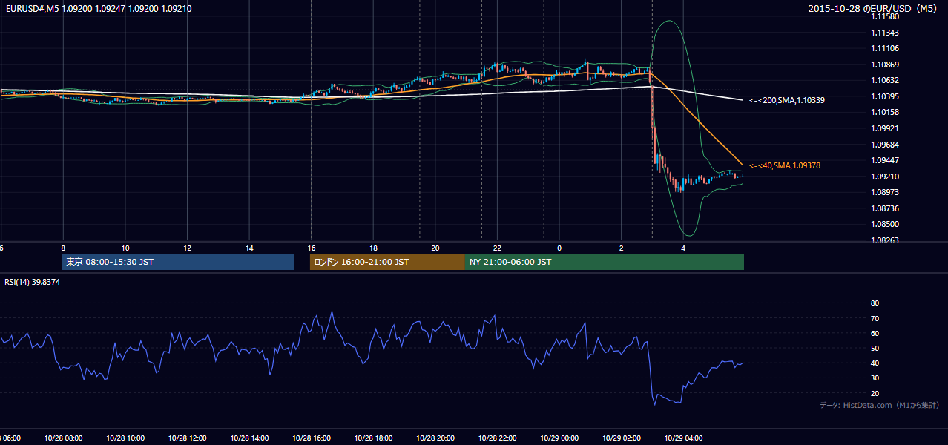The image size is (948, 445).
Task: Click RSI scale level 20
Action: pyautogui.click(x=875, y=393)
